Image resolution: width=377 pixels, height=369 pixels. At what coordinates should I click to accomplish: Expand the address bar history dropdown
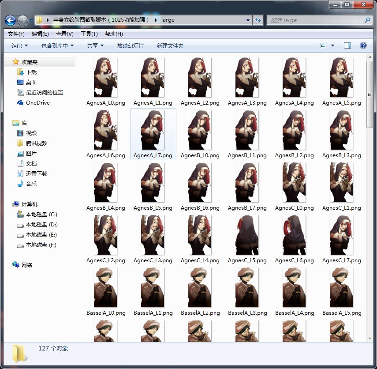coord(248,20)
